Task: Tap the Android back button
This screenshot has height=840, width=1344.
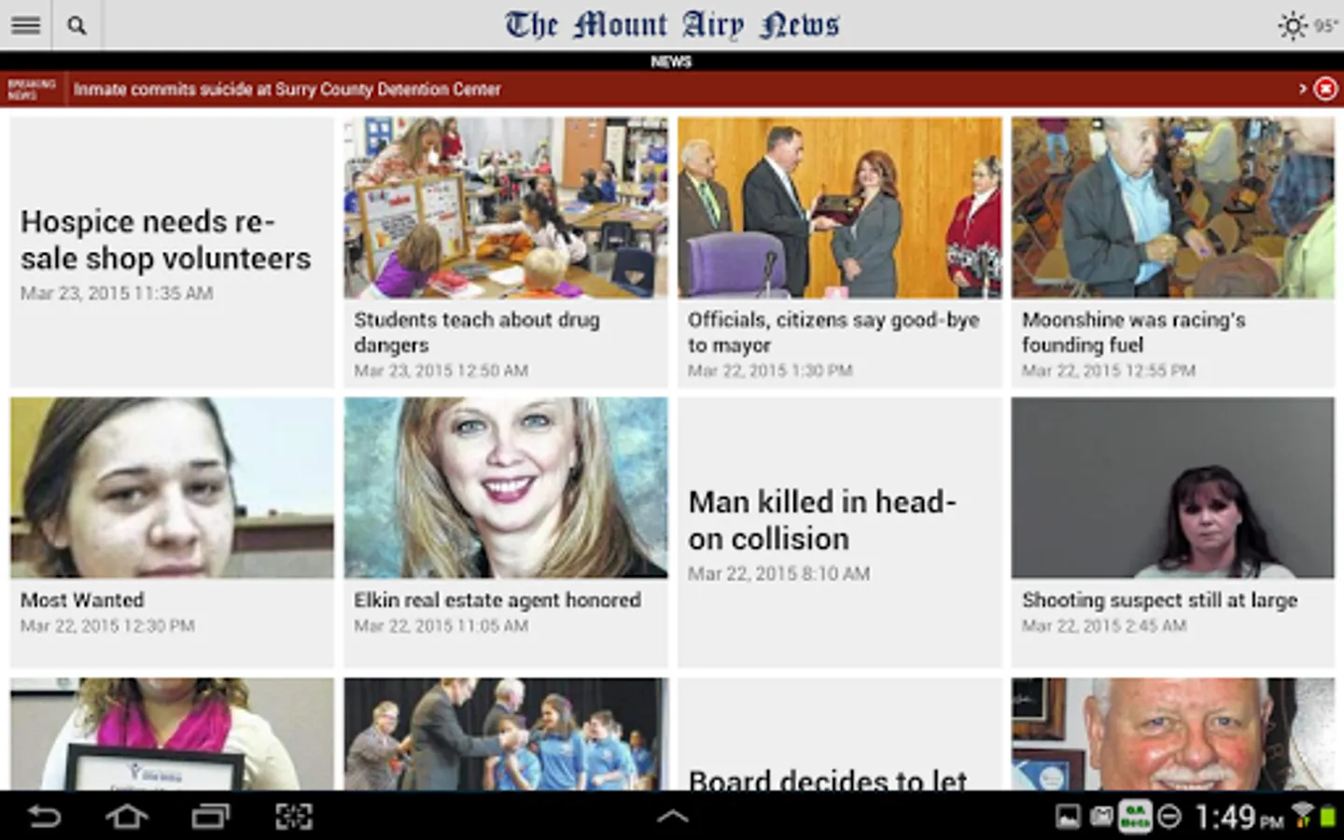Action: click(x=44, y=817)
